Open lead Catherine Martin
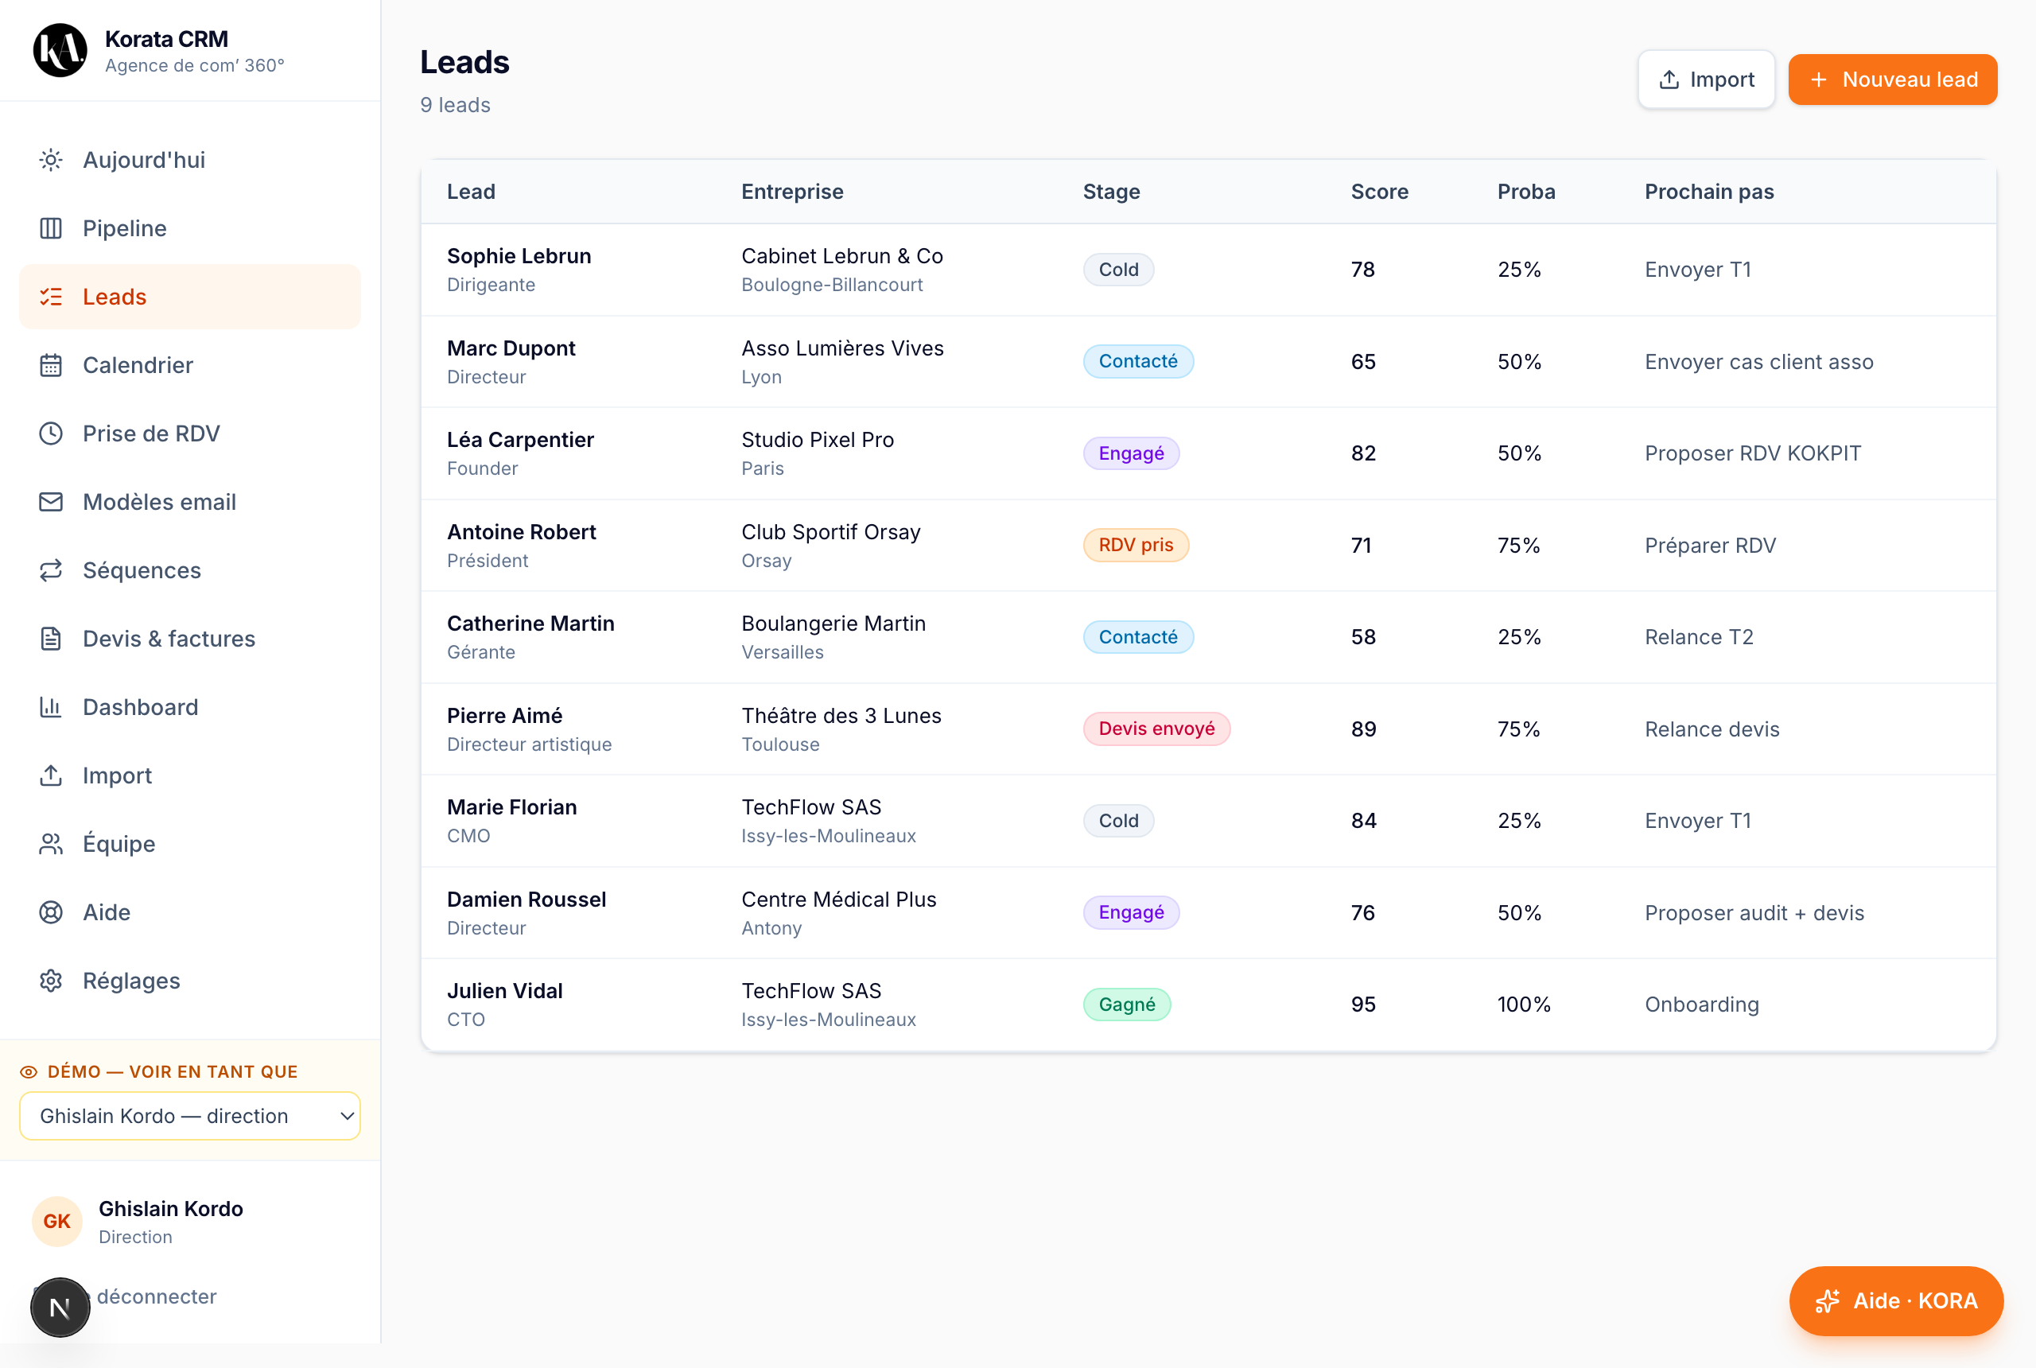 pos(530,623)
